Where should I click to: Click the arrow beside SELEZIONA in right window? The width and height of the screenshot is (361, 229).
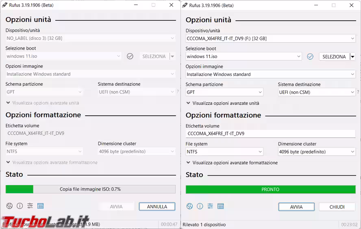(352, 57)
